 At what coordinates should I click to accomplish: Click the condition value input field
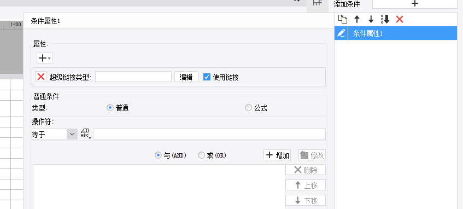209,134
